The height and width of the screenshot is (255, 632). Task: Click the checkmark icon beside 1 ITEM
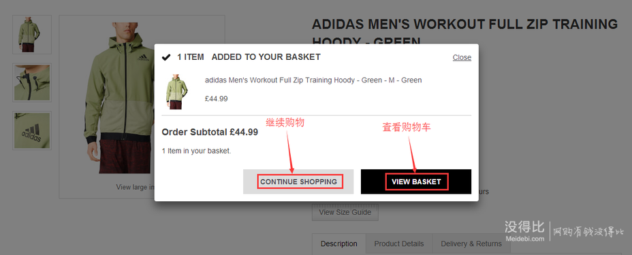coord(166,57)
